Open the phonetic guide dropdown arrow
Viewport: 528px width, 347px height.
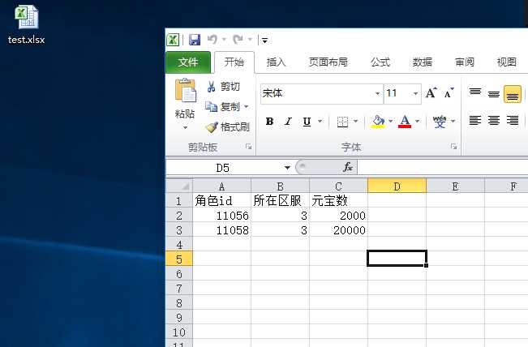coord(453,121)
